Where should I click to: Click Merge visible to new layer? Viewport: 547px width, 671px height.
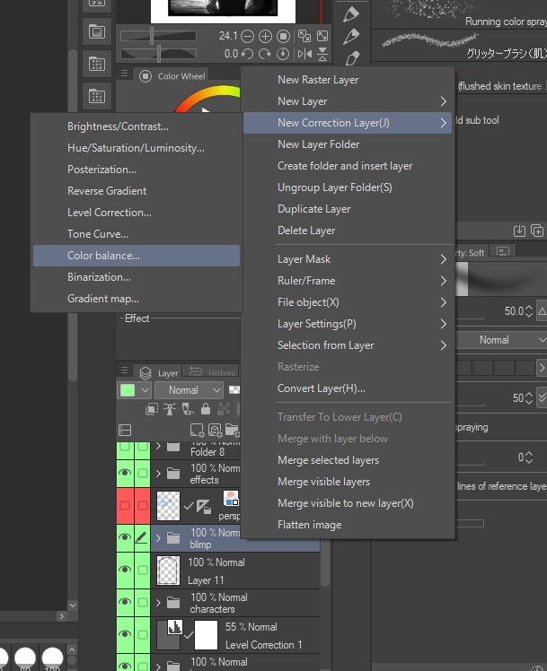348,503
